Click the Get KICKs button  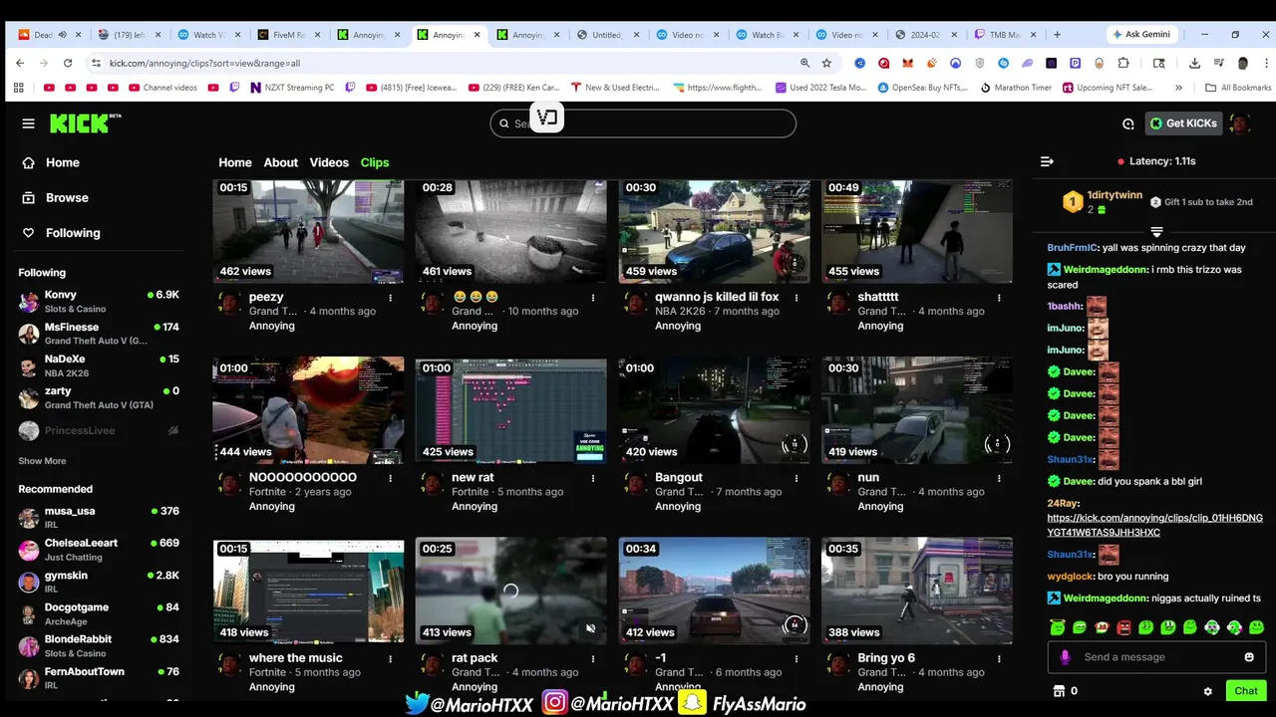(x=1183, y=123)
